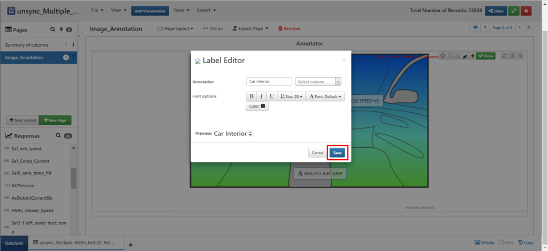Open the Font: Default dropdown
The width and height of the screenshot is (548, 251).
325,96
